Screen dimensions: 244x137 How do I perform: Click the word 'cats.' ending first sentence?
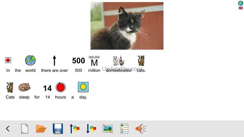pos(141,71)
